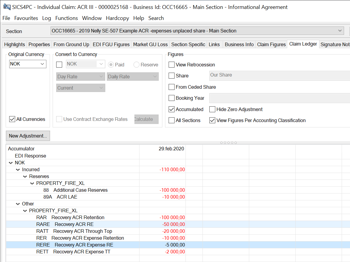Open the Hardcopy menu
This screenshot has height=262, width=350.
tap(117, 18)
